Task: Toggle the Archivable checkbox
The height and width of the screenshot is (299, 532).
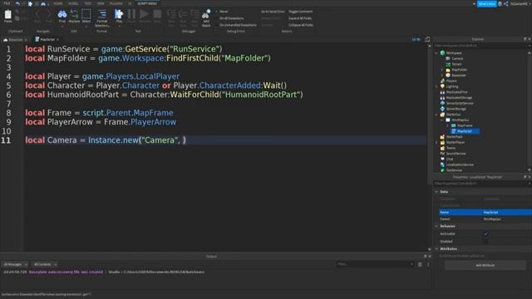Action: point(485,234)
